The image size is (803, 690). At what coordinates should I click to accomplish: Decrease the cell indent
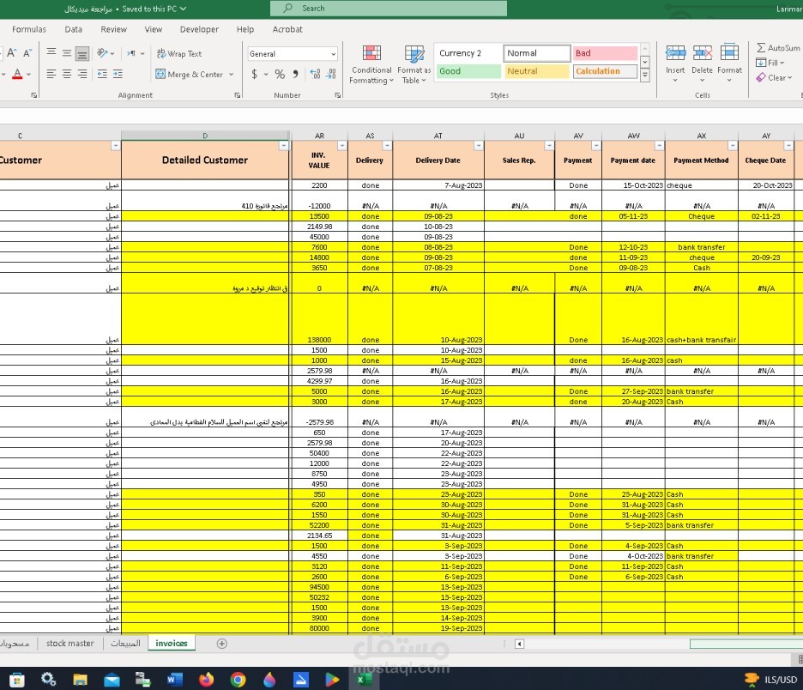point(102,74)
